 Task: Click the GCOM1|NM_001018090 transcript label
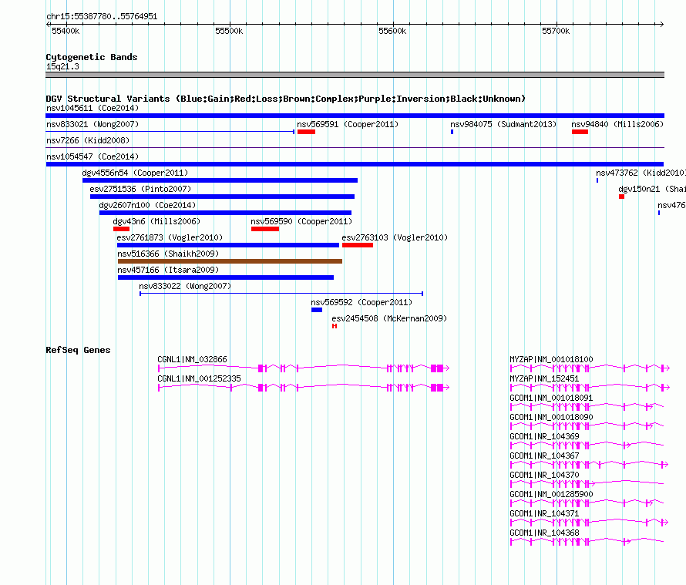551,418
